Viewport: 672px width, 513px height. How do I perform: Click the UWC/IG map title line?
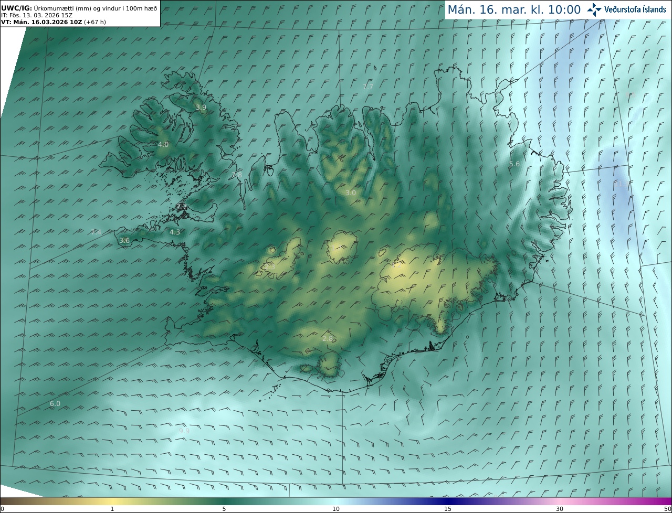79,8
